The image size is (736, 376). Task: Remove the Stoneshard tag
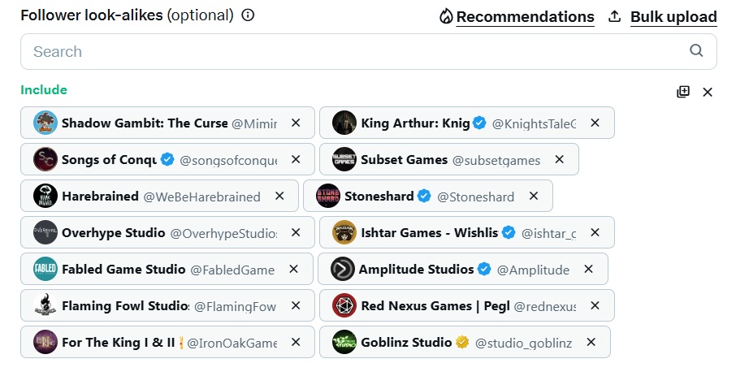pyautogui.click(x=533, y=196)
